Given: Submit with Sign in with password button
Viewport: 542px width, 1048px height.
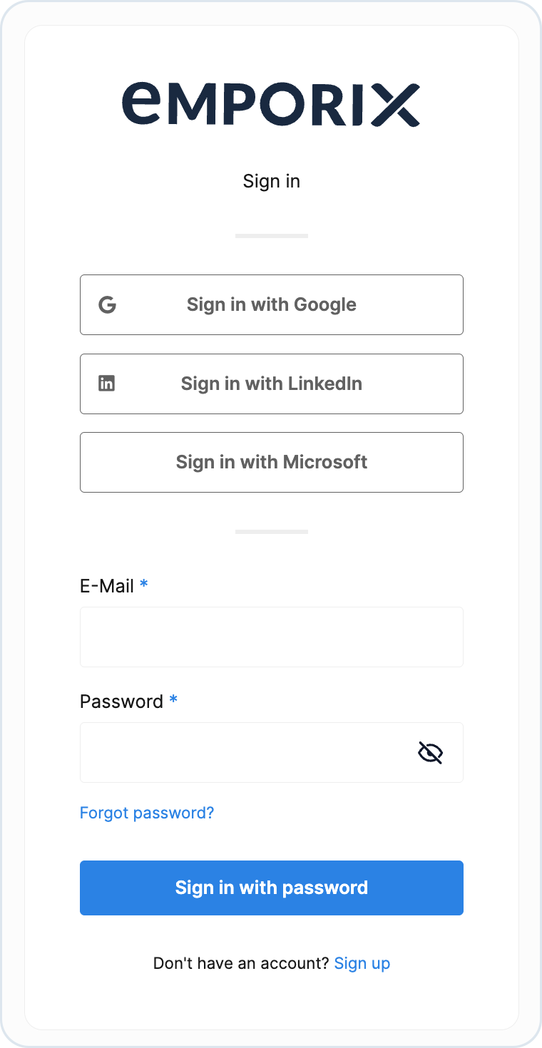Looking at the screenshot, I should [271, 888].
